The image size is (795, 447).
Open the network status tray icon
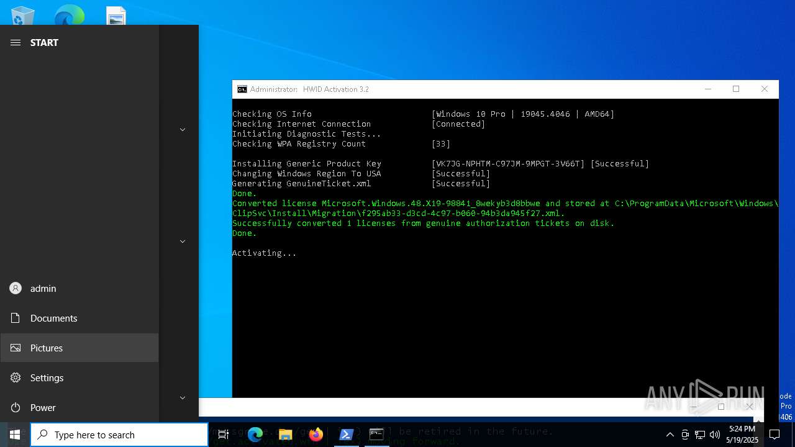click(700, 435)
